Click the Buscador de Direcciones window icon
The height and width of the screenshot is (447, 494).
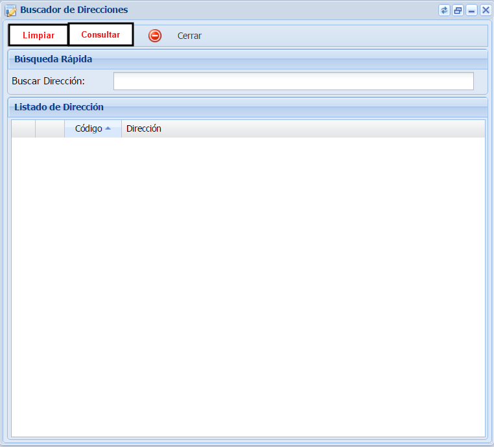click(11, 10)
